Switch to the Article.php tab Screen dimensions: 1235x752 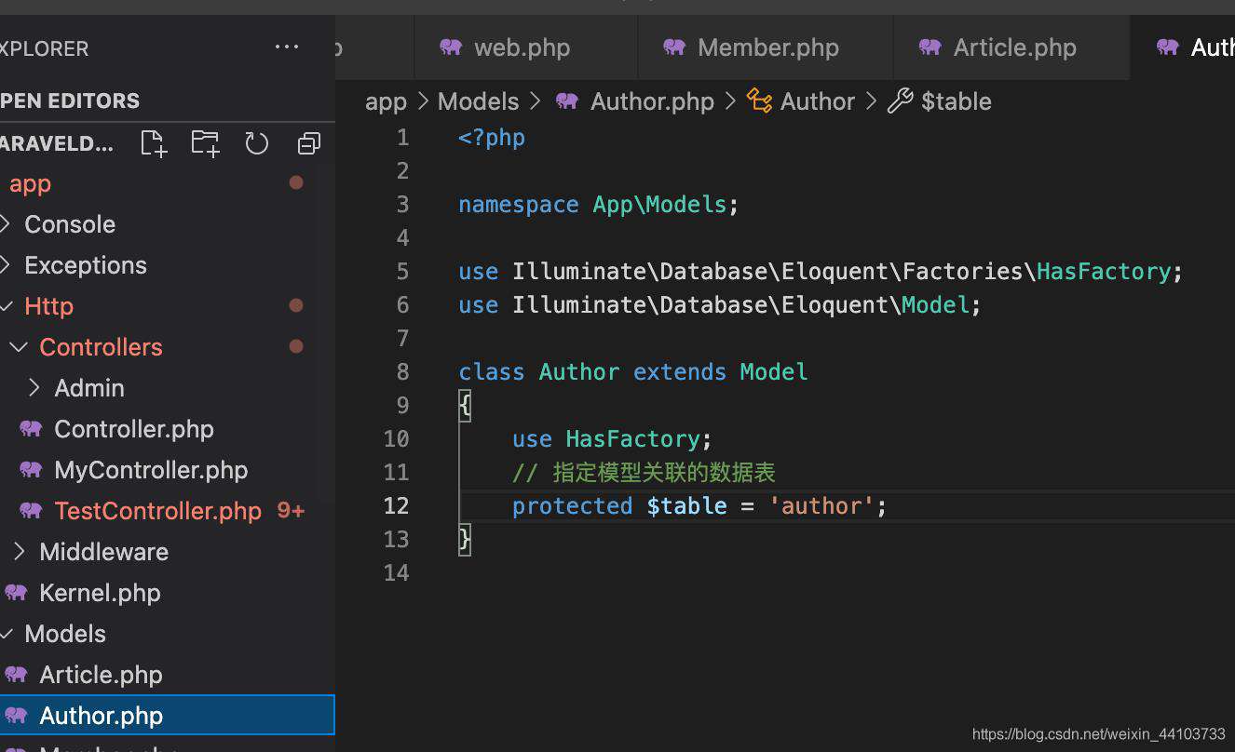point(1011,47)
